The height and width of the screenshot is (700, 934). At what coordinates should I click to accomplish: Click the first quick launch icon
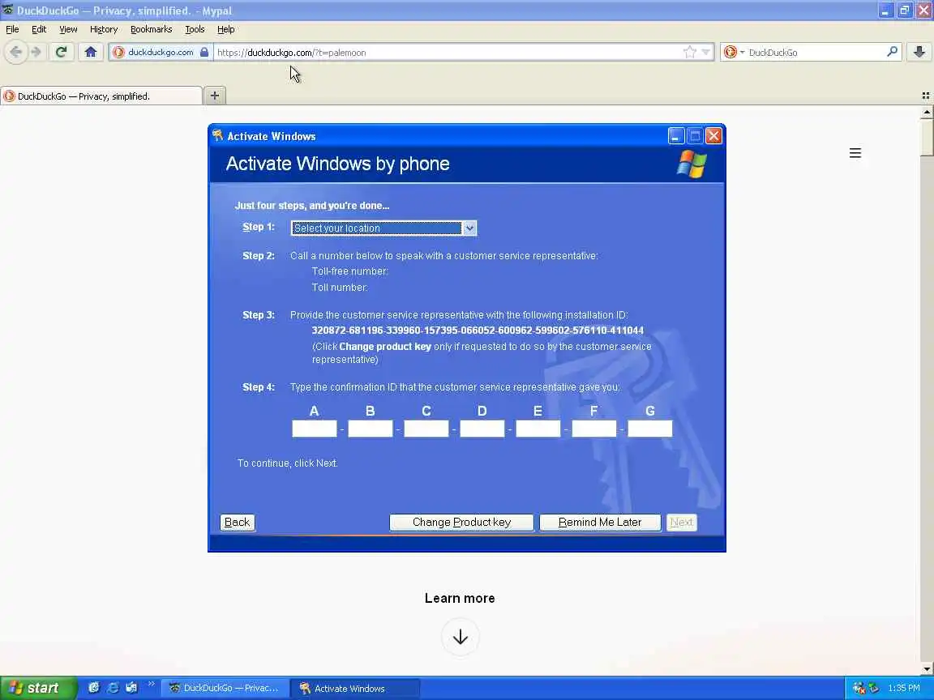(x=93, y=688)
